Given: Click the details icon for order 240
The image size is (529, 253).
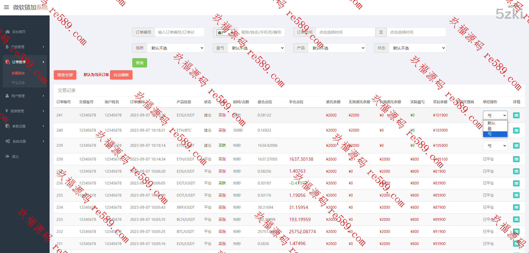Looking at the screenshot, I should tap(516, 130).
